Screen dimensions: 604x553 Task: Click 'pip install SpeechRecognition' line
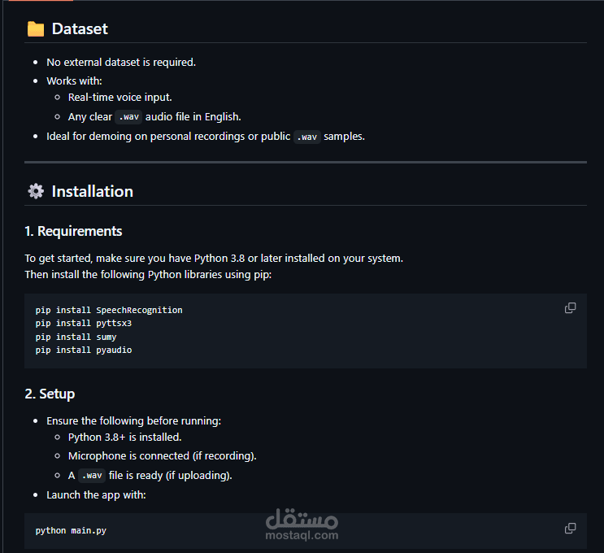(109, 310)
